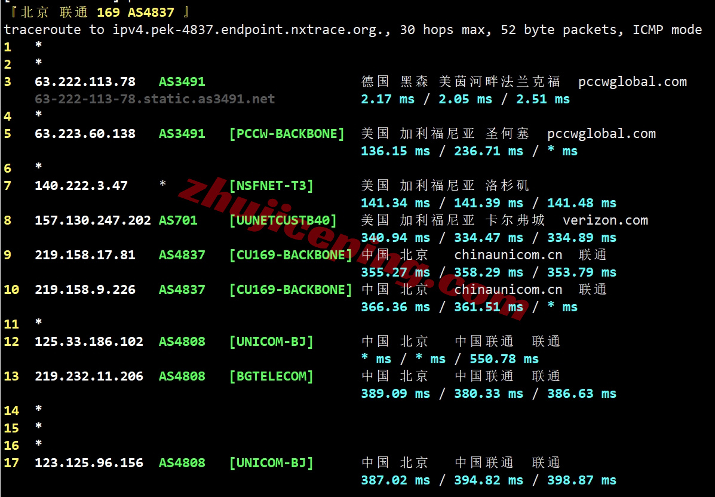Click IP address 123.125.96.156
Image resolution: width=715 pixels, height=497 pixels.
point(89,464)
